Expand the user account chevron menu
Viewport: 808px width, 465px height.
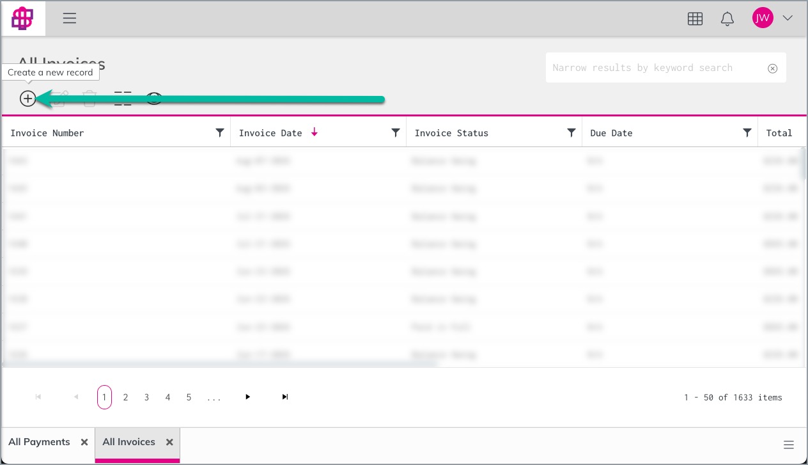pyautogui.click(x=788, y=18)
